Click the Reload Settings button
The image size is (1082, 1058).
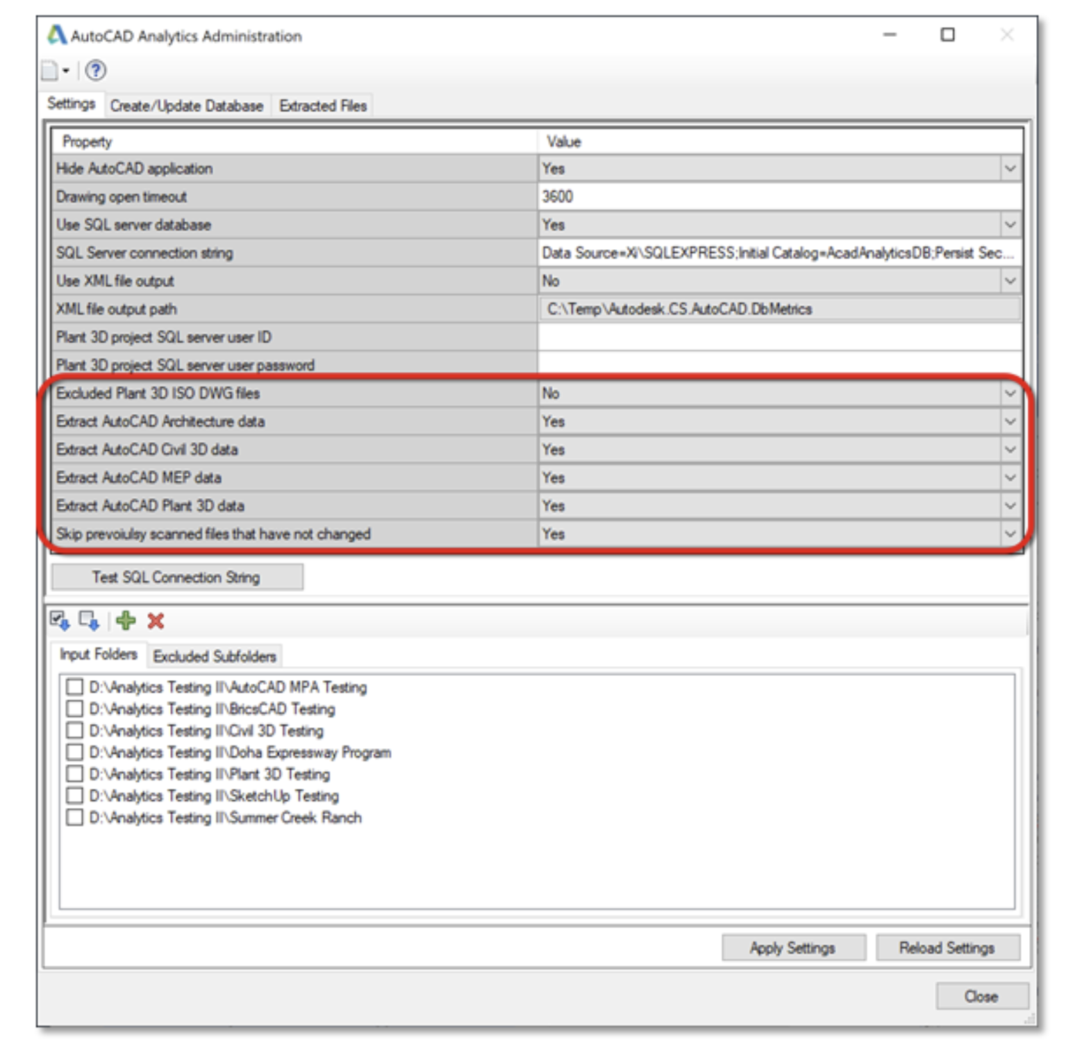[x=947, y=948]
